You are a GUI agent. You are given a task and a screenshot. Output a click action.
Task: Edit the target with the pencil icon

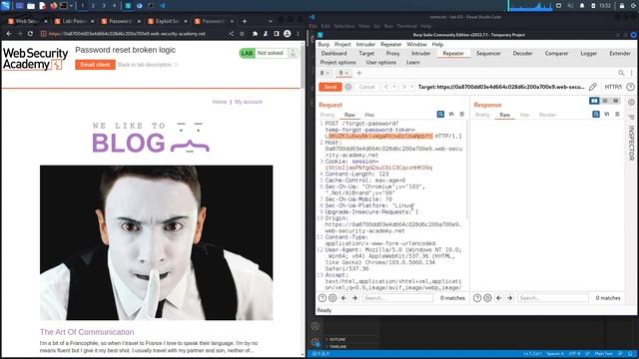tap(592, 87)
